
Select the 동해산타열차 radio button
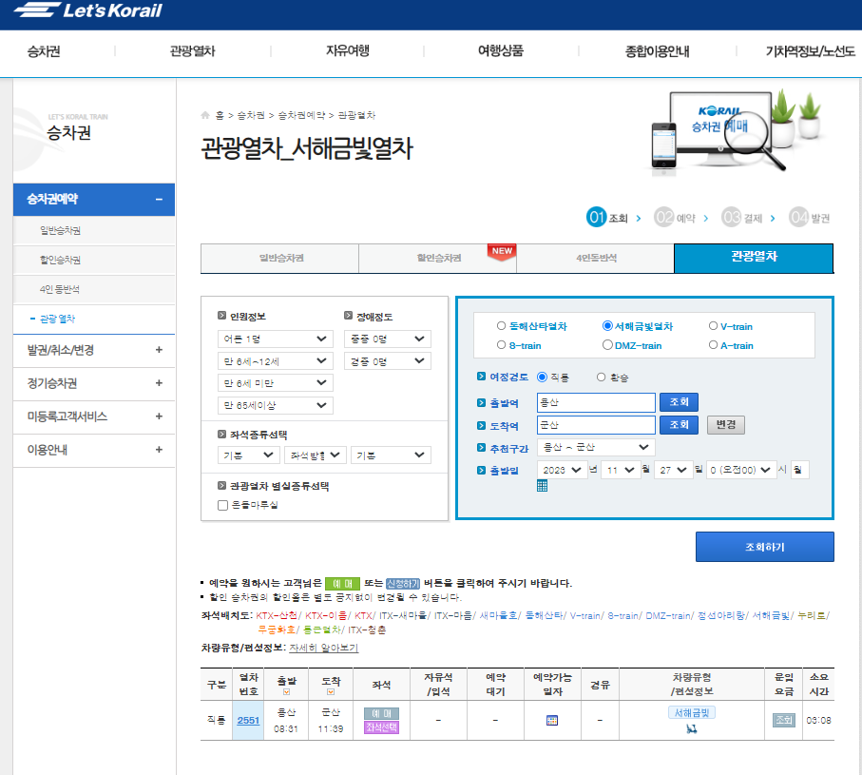[x=501, y=325]
